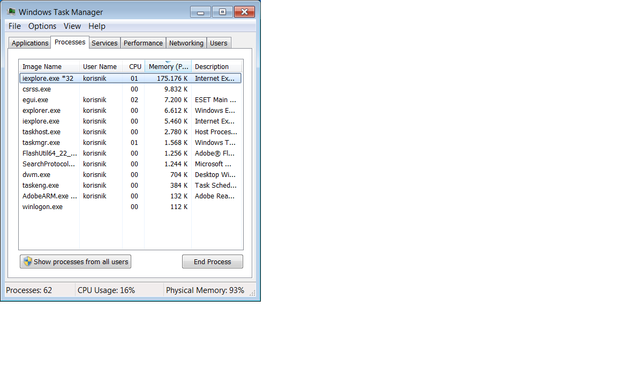Maximize the Windows Task Manager window

pos(222,12)
